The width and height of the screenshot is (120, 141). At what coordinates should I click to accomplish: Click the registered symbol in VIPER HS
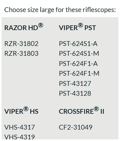pos(26,109)
